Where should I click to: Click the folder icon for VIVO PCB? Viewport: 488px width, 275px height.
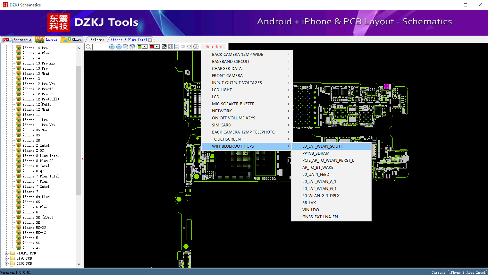[x=13, y=258]
